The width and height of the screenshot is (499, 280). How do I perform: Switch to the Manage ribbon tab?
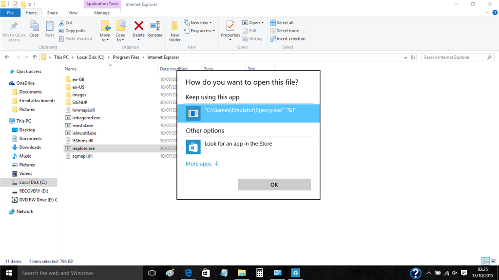(x=102, y=13)
